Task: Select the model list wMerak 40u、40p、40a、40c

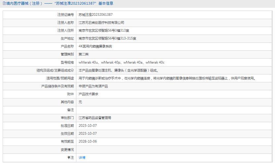Action: click(122, 62)
